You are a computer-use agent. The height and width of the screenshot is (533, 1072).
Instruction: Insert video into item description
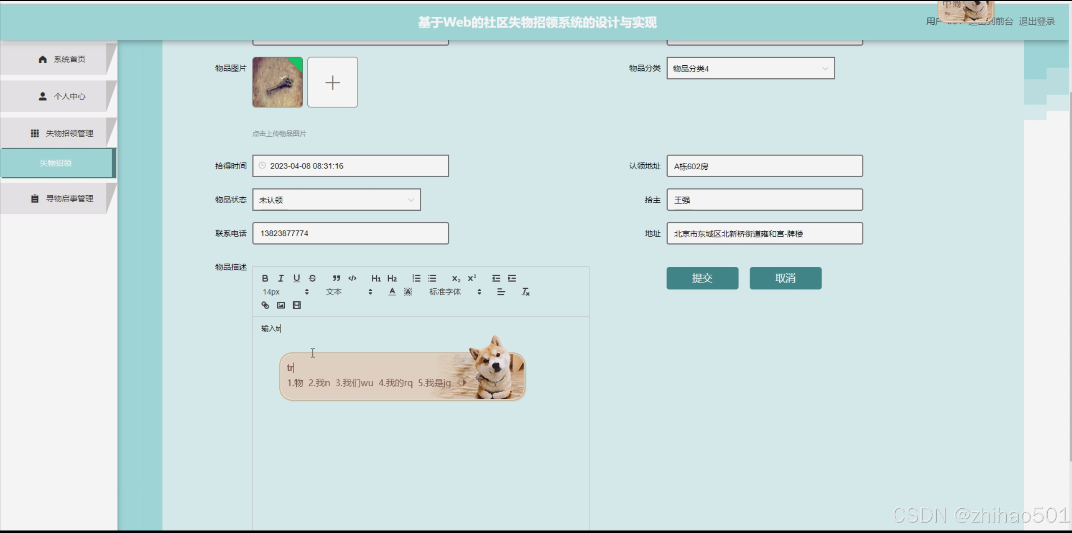[x=297, y=305]
